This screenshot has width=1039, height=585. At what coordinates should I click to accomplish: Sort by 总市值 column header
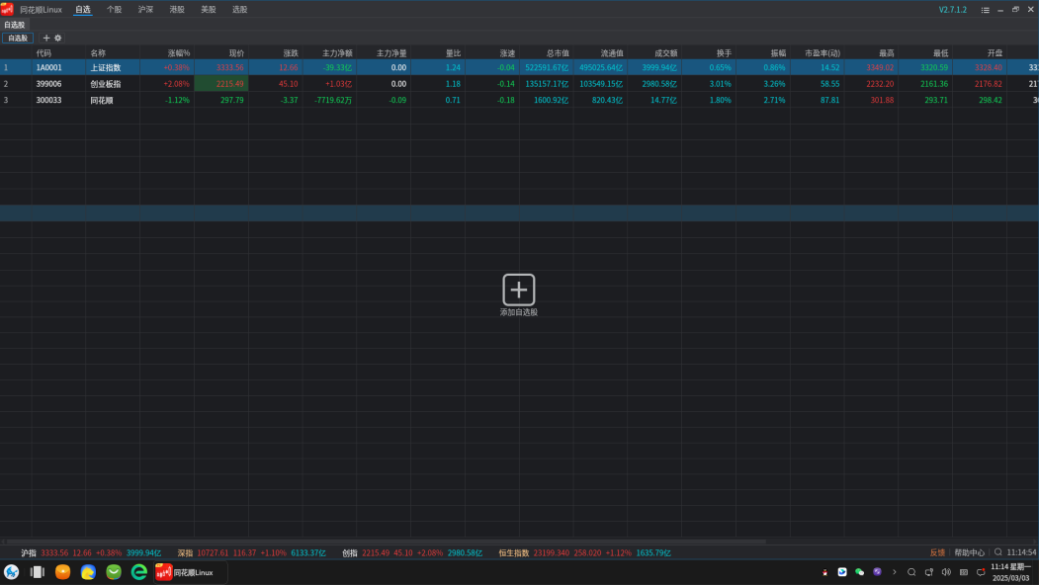[x=558, y=52]
